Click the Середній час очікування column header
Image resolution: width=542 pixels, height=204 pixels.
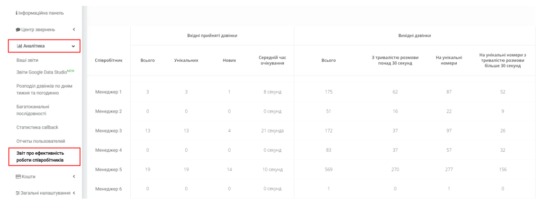[273, 60]
